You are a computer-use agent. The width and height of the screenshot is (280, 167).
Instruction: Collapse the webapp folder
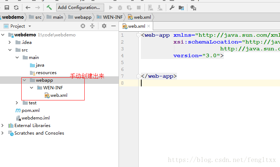click(x=25, y=80)
